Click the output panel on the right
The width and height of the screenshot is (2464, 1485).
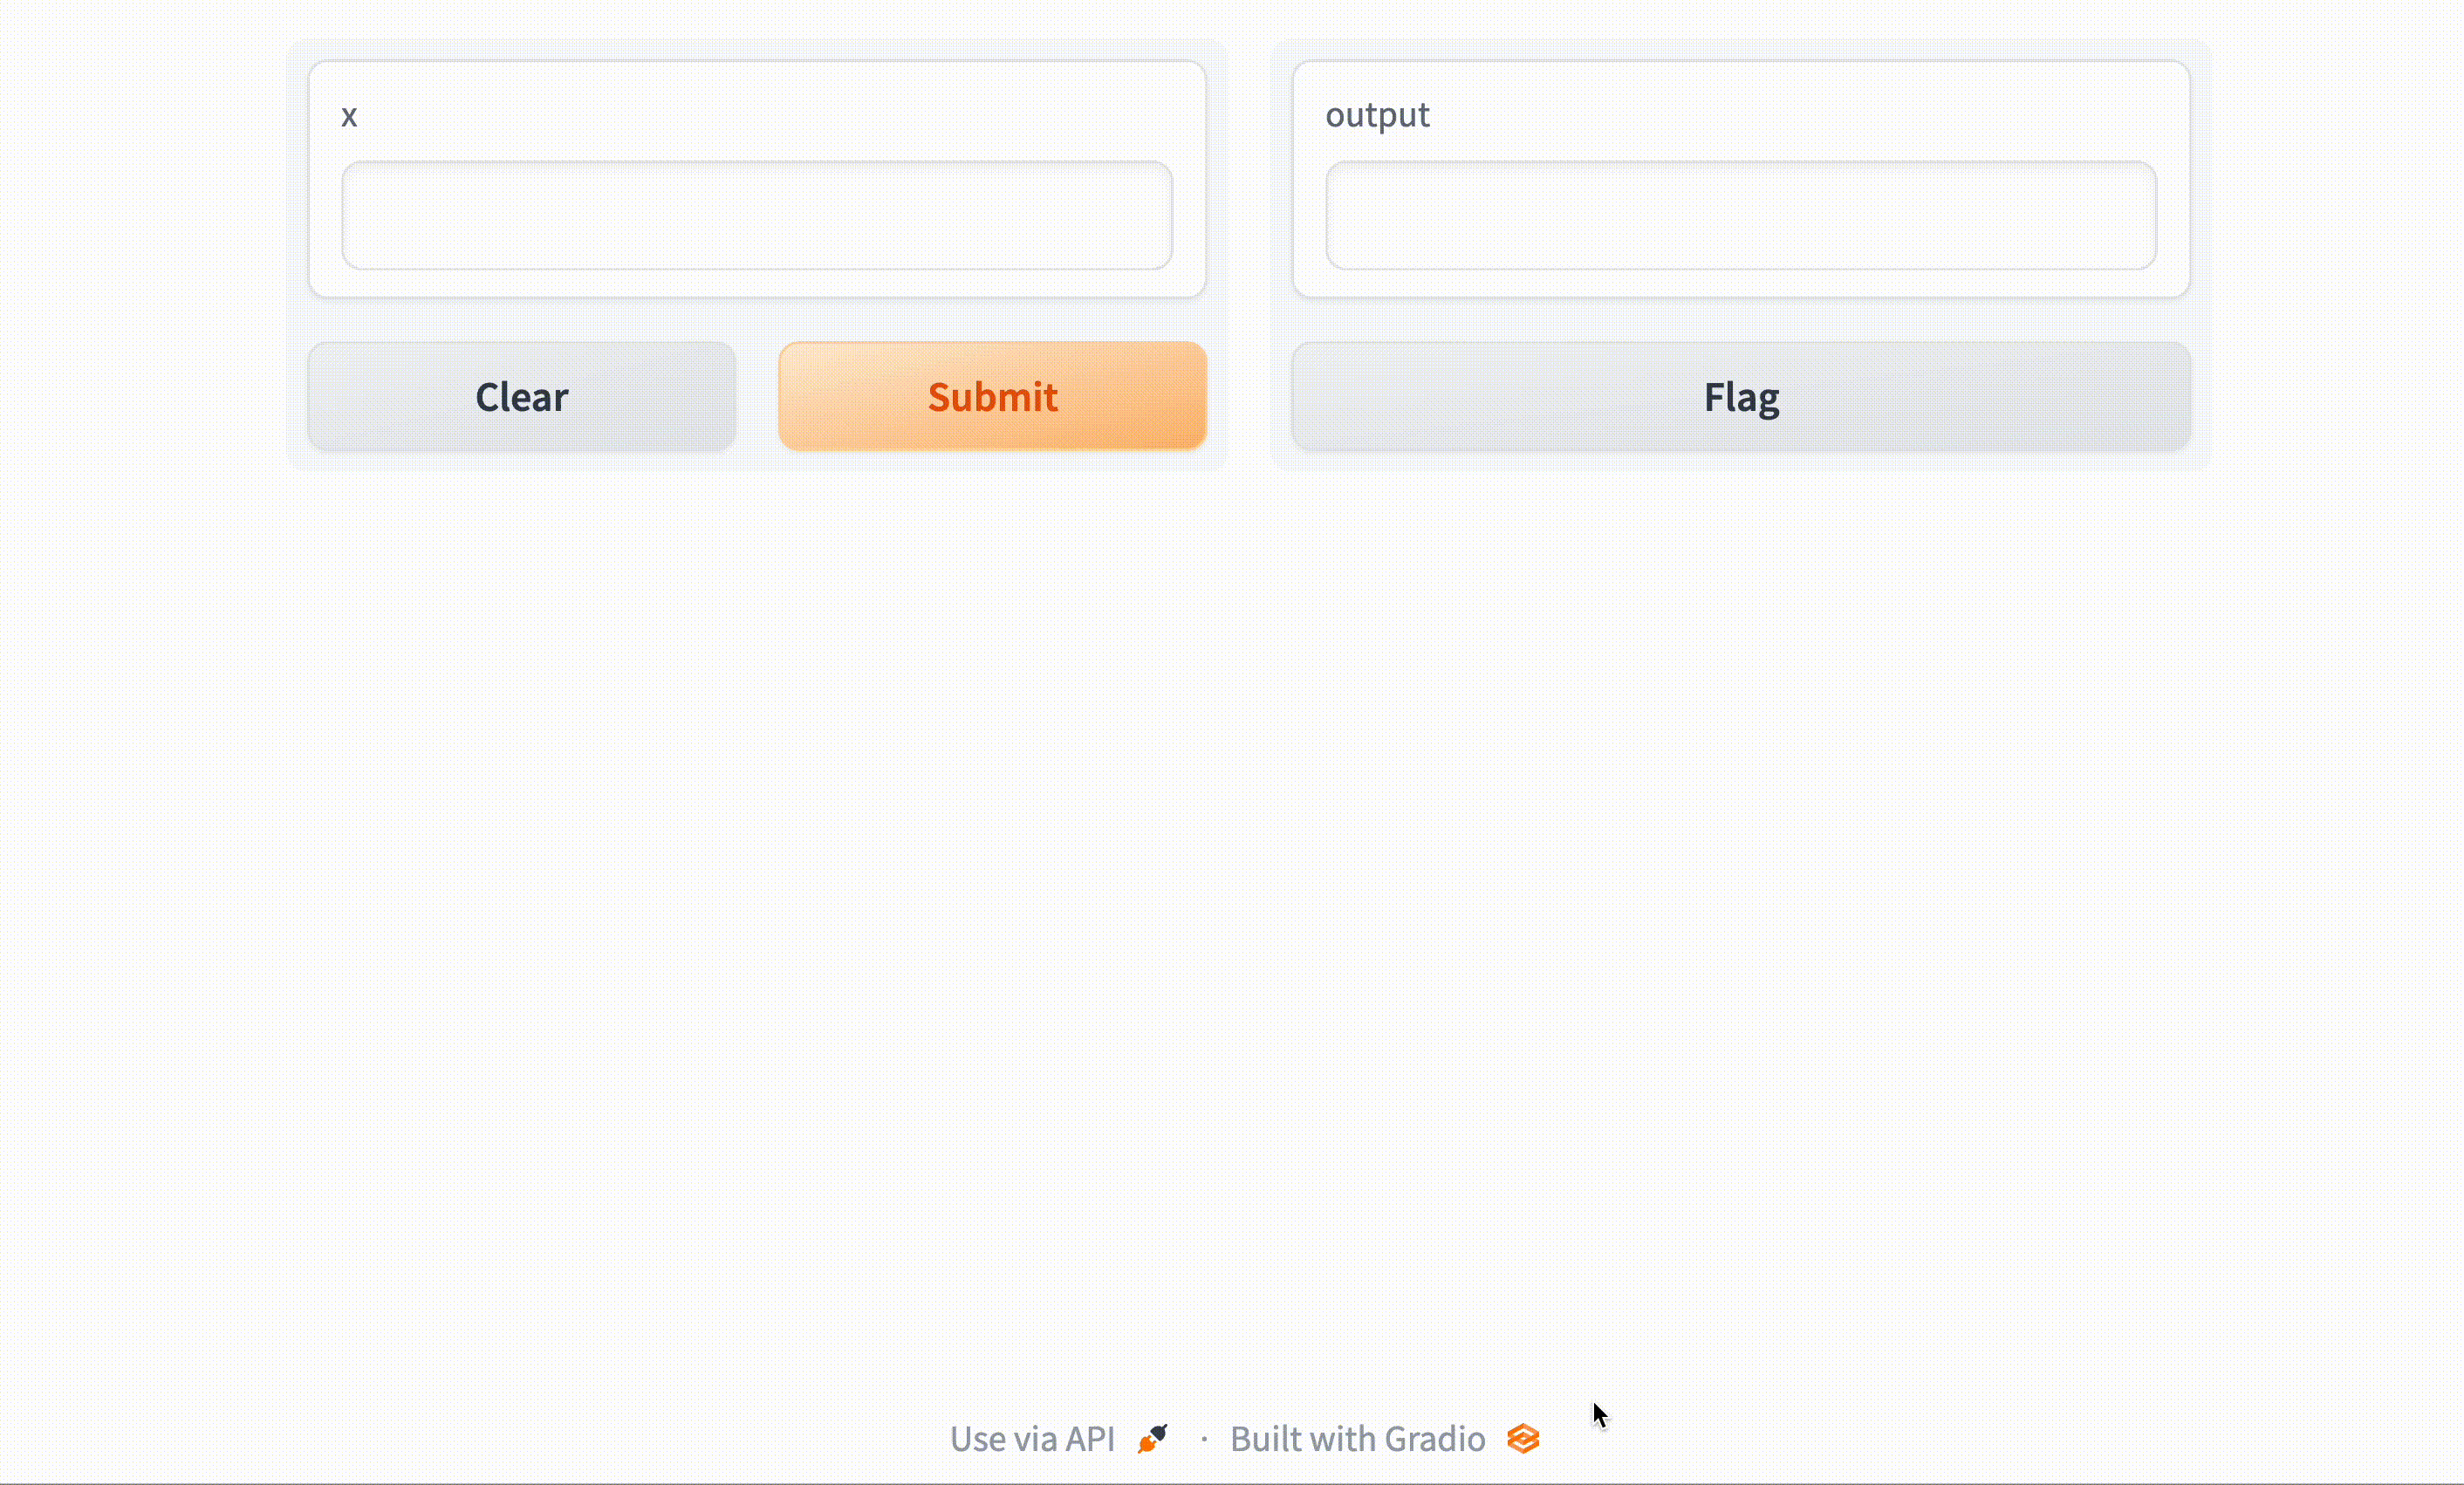coord(1740,176)
